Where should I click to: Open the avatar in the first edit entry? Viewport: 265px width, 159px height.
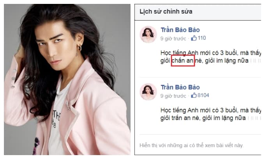148,34
